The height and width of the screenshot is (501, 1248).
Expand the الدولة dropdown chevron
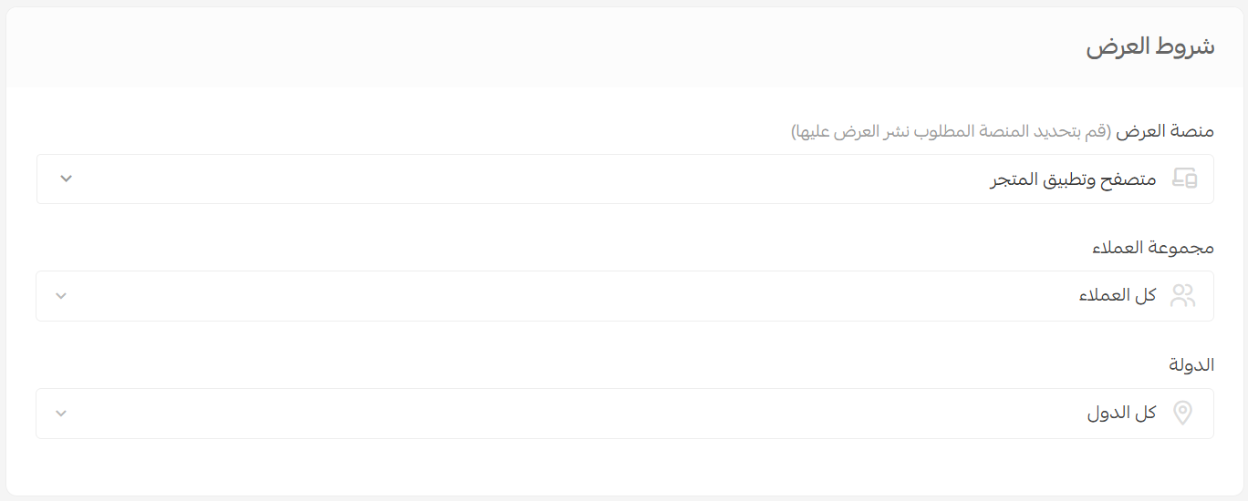tap(61, 414)
